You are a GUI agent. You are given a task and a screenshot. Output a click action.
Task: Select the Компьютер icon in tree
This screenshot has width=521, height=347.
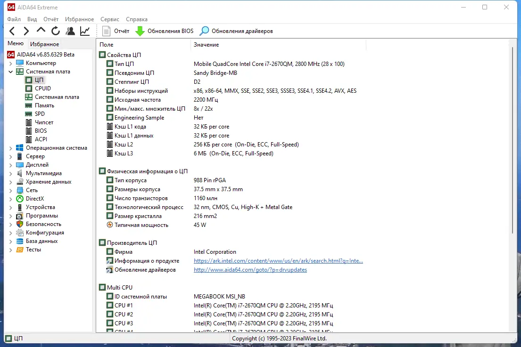(20, 63)
